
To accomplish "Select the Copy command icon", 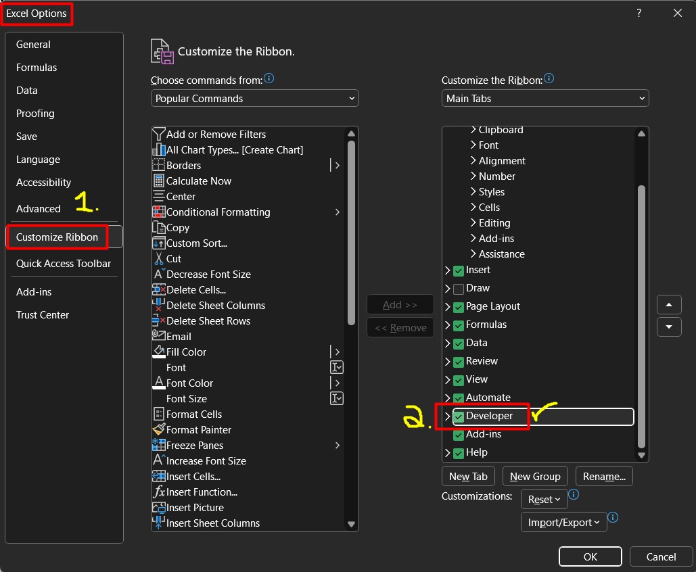I will [158, 227].
